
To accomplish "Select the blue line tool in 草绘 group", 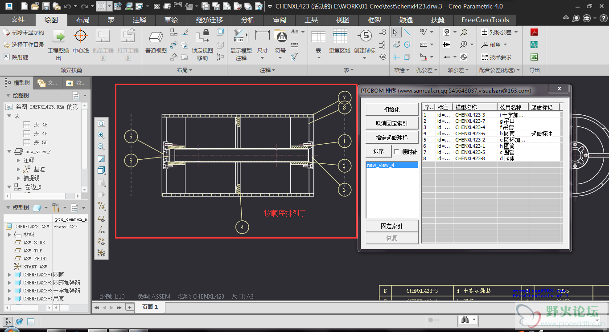I will click(x=407, y=32).
